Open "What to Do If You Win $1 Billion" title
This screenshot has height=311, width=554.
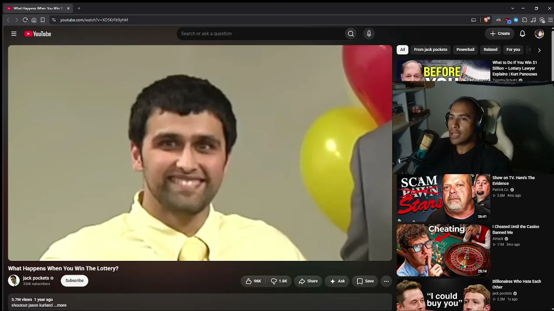point(515,68)
